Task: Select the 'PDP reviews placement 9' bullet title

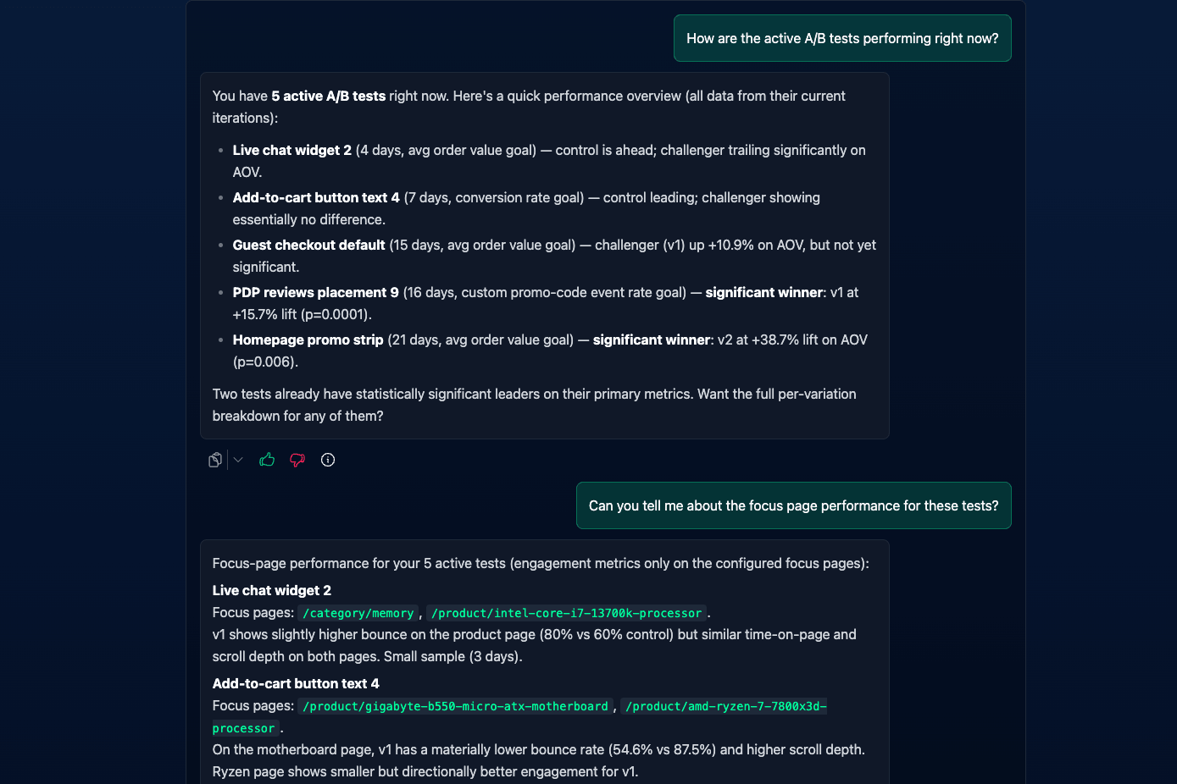Action: coord(316,292)
